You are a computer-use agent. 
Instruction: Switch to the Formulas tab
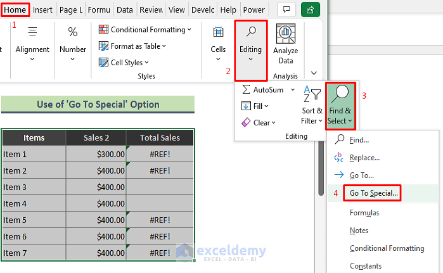click(99, 10)
